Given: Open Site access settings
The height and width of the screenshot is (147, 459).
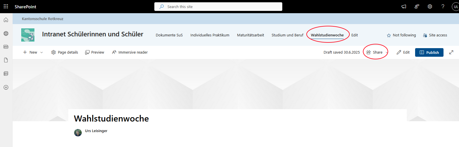Looking at the screenshot, I should (x=435, y=35).
